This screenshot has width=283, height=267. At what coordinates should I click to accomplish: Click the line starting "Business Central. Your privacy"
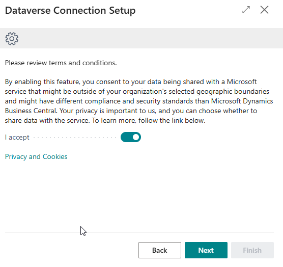131,111
